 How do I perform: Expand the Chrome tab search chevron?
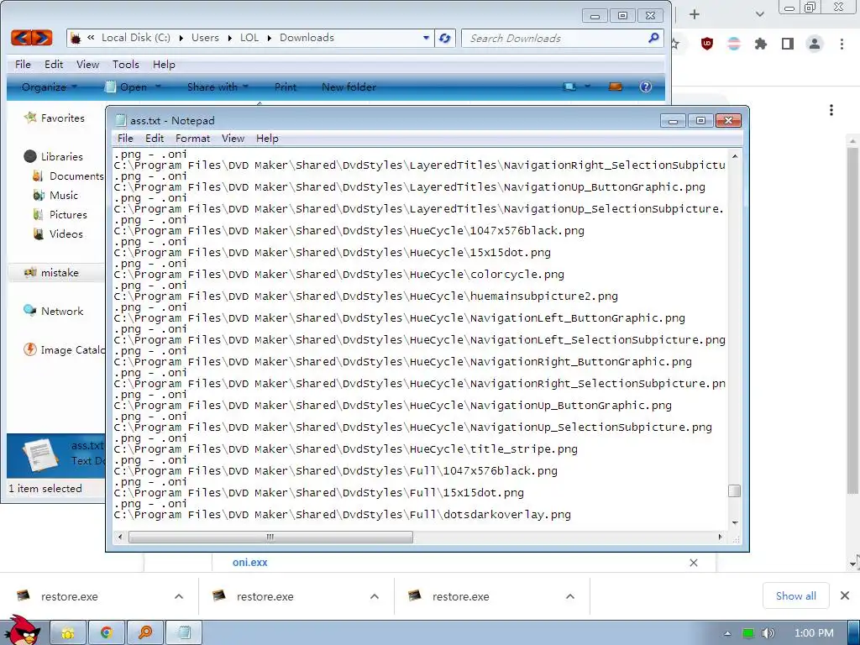click(759, 14)
